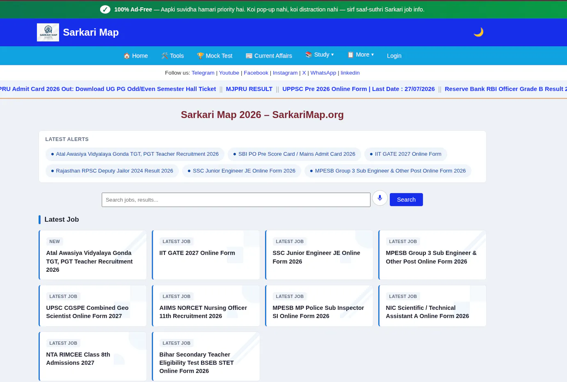
Task: Click the LATEST ALERTS label
Action: click(x=67, y=139)
